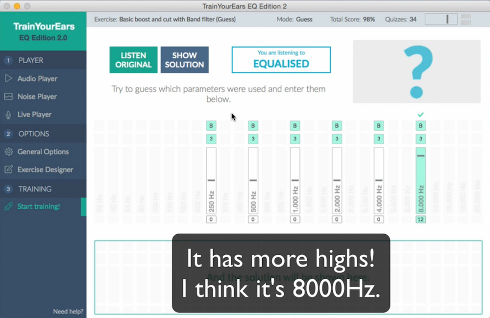The width and height of the screenshot is (490, 318).
Task: Toggle the B filter type for 250 Hz
Action: coord(211,125)
